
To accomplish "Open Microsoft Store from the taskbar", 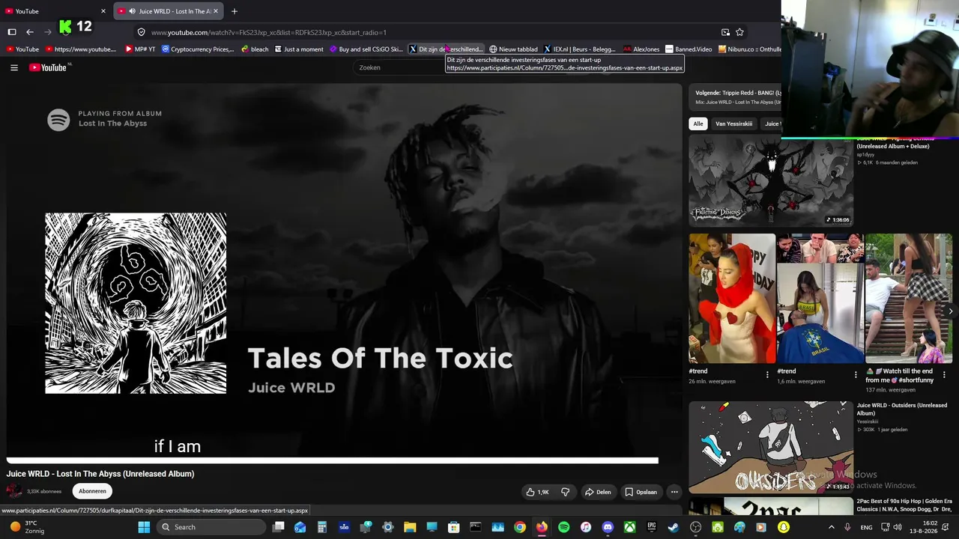I will coord(454,527).
